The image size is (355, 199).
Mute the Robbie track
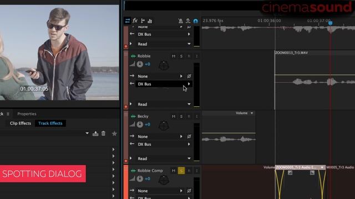point(174,56)
